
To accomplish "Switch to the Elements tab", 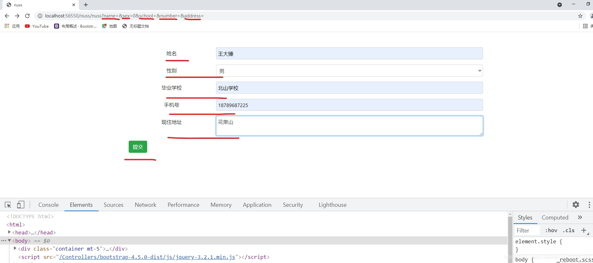I will [x=81, y=205].
